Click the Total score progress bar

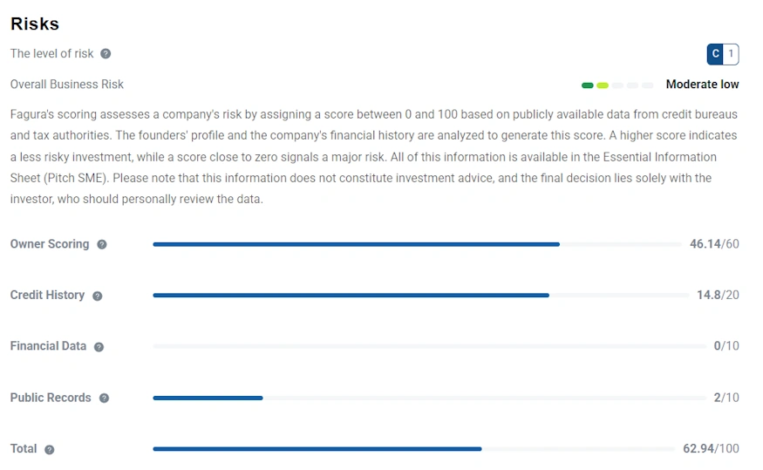(x=417, y=449)
